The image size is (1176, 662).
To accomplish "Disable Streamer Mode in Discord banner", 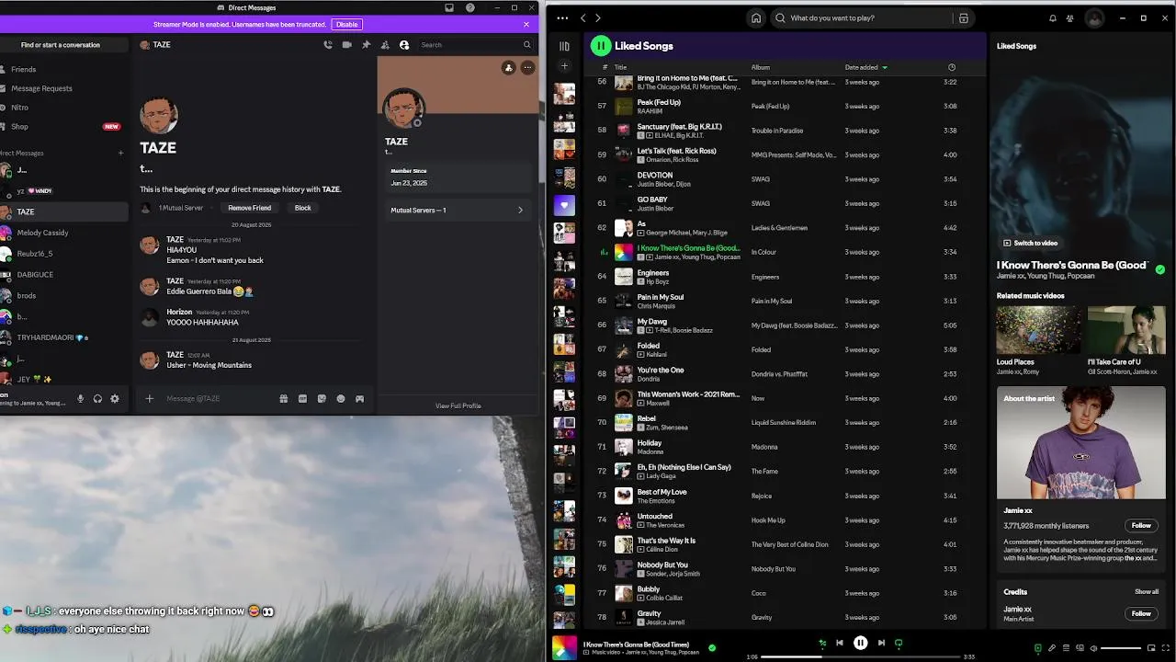I will pyautogui.click(x=346, y=24).
